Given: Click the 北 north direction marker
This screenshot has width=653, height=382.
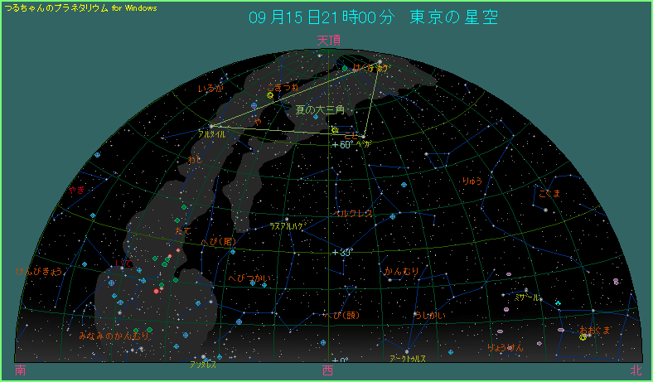Looking at the screenshot, I should click(635, 370).
